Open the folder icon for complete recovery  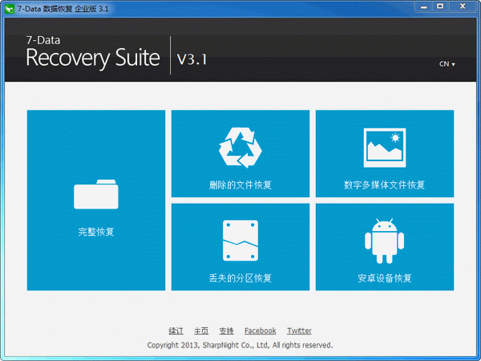tap(96, 194)
